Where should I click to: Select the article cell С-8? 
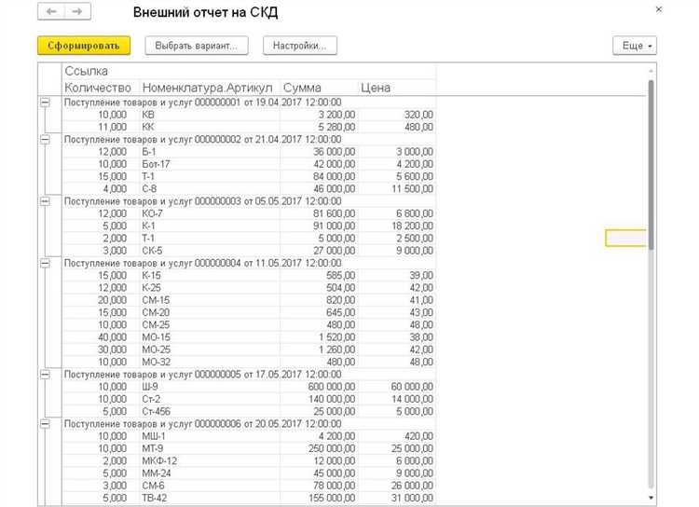tap(210, 189)
